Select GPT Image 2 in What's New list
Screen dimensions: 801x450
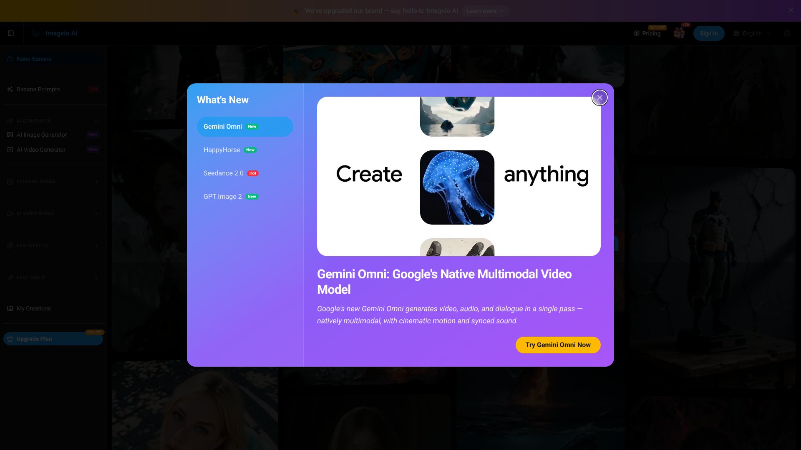tap(245, 197)
